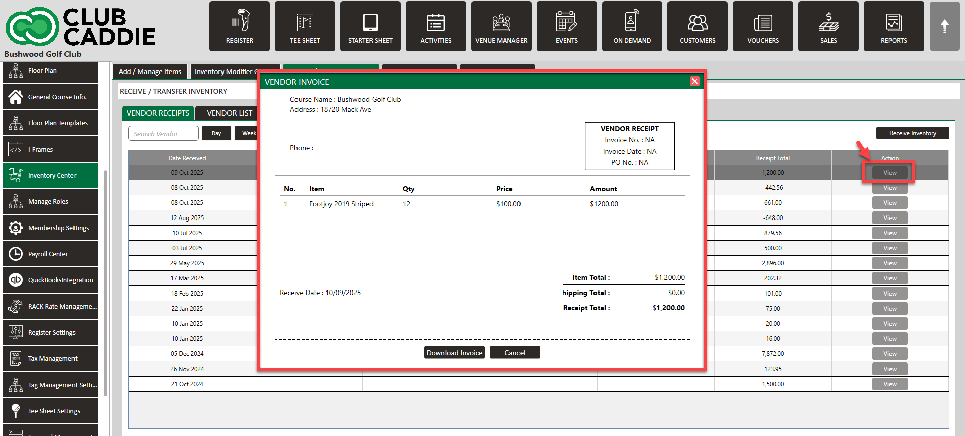Viewport: 965px width, 436px height.
Task: Open the Tee Sheet icon
Action: point(305,26)
